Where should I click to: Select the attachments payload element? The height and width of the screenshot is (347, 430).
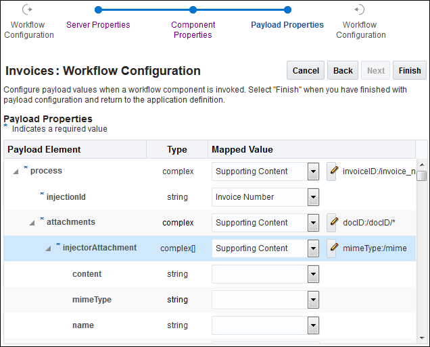(71, 222)
